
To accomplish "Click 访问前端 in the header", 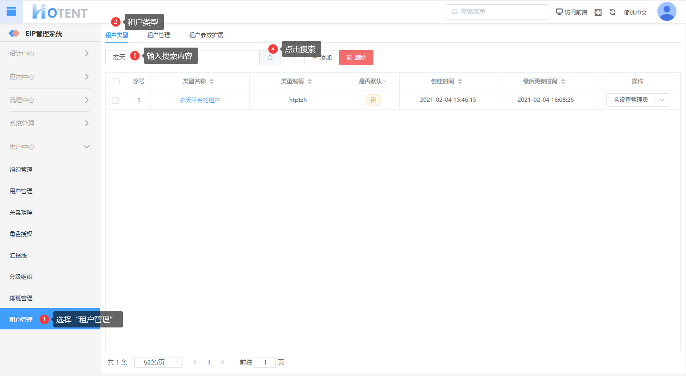I will click(572, 12).
